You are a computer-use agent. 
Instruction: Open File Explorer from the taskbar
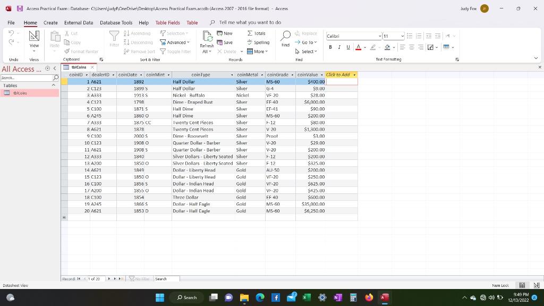click(244, 297)
